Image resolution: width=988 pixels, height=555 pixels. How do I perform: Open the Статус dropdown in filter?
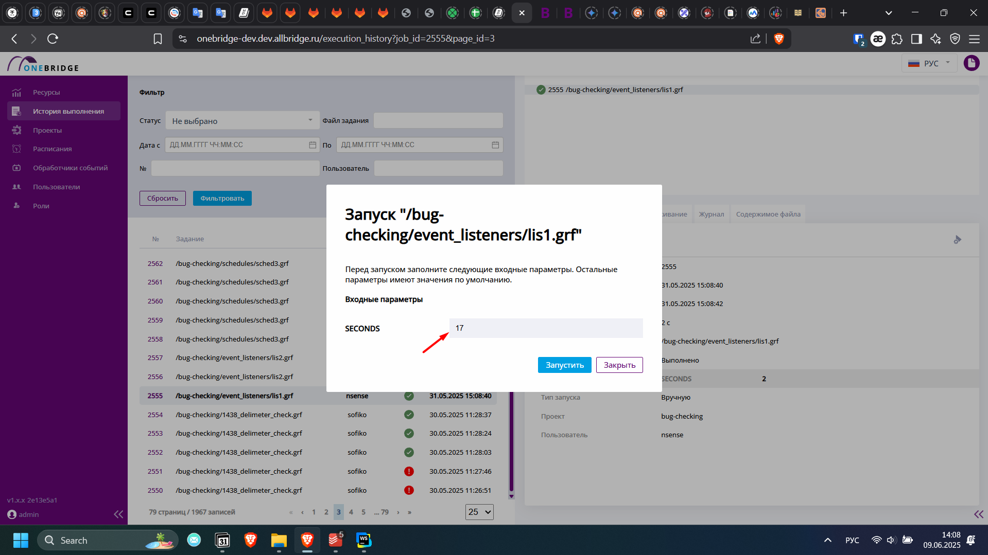tap(242, 121)
